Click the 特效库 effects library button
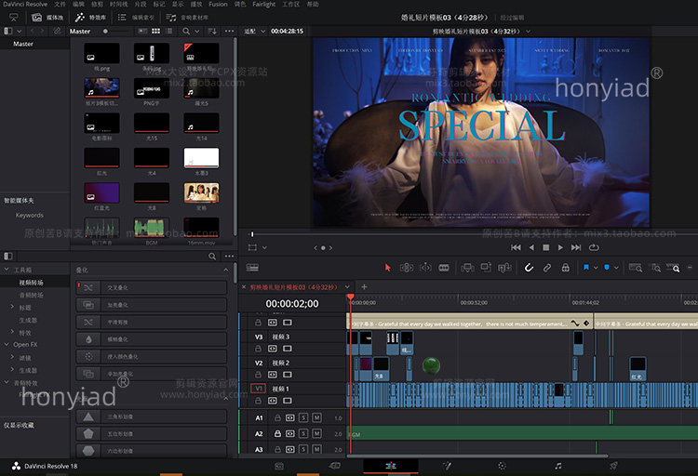Image resolution: width=698 pixels, height=476 pixels. pyautogui.click(x=91, y=17)
